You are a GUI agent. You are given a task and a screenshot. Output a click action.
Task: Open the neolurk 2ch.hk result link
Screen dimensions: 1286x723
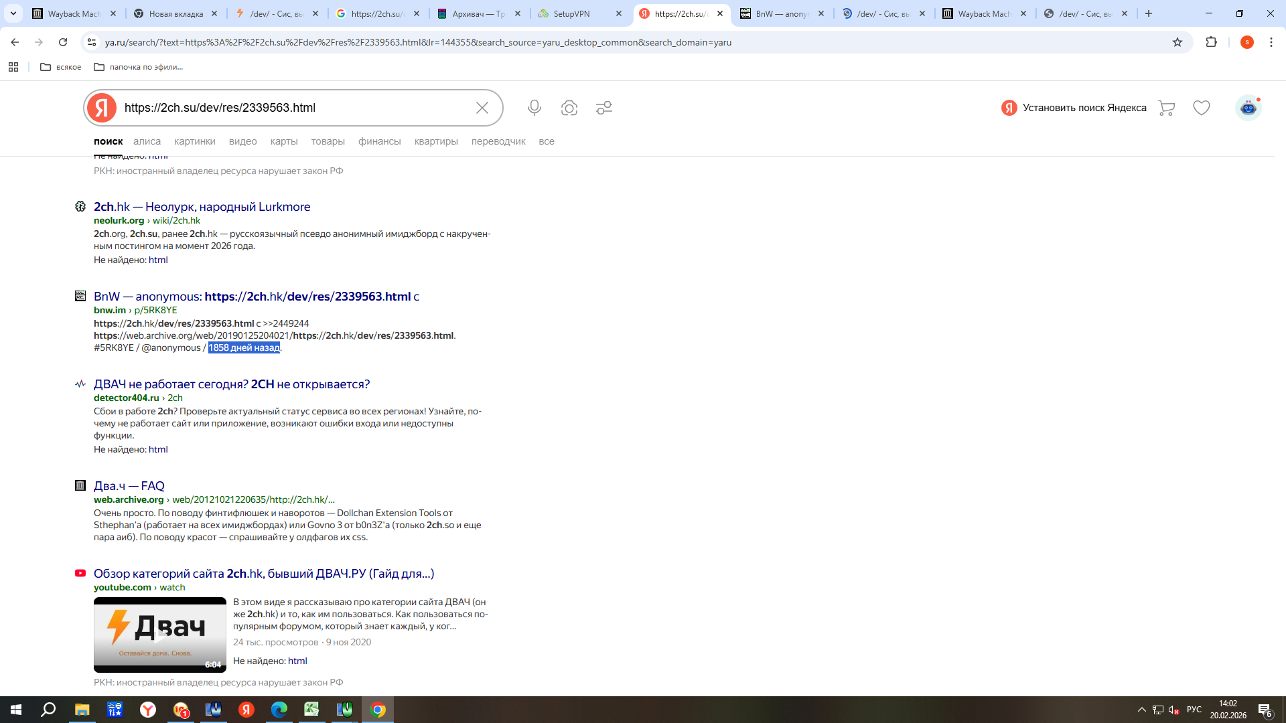pos(202,207)
